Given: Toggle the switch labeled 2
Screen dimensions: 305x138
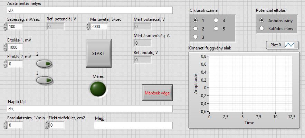Looking at the screenshot, I should tap(44, 64).
